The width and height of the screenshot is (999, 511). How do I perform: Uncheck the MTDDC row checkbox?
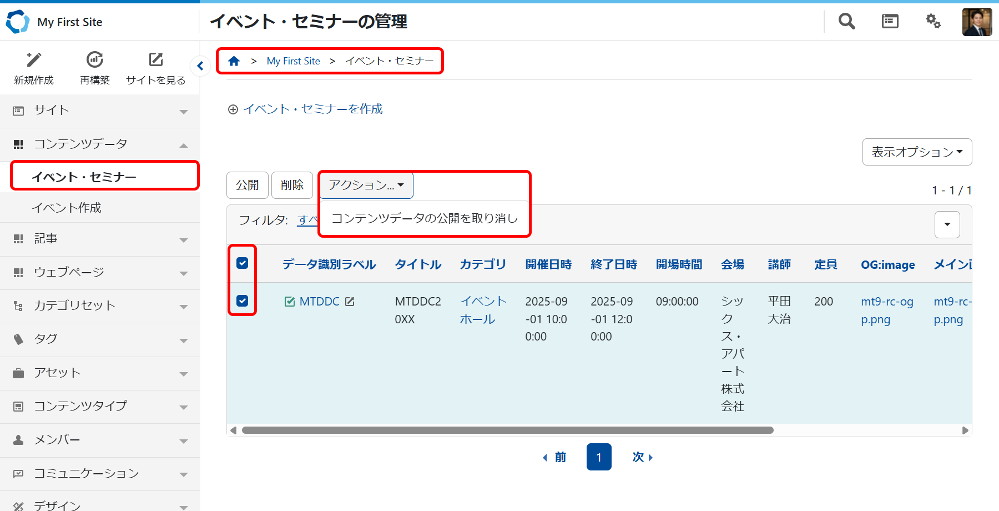click(243, 301)
